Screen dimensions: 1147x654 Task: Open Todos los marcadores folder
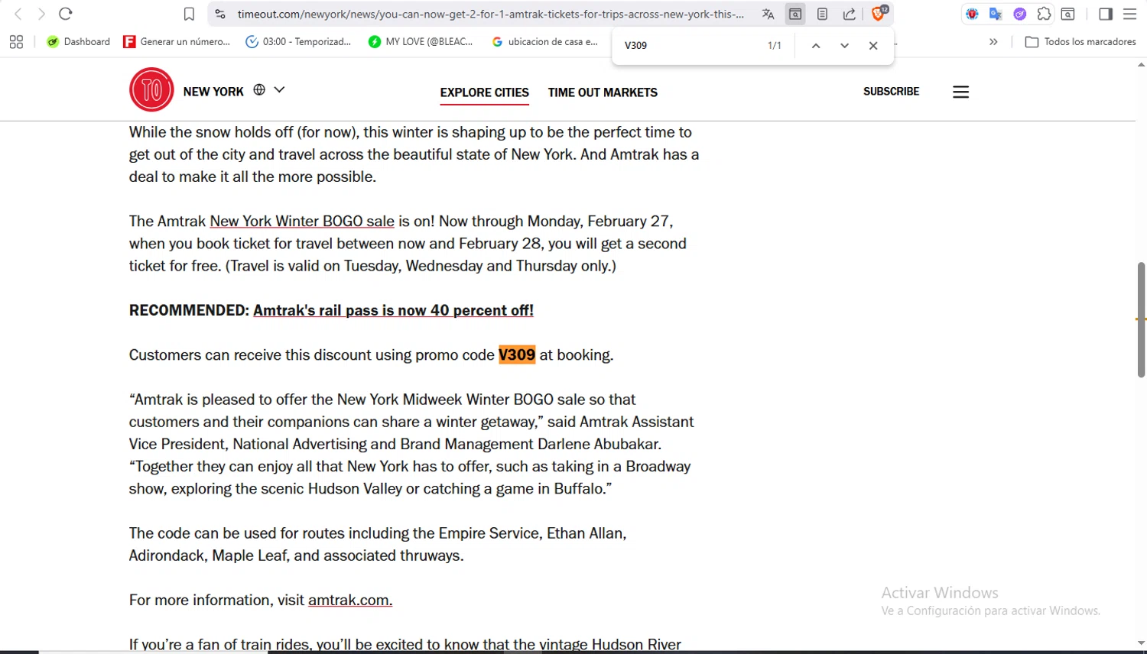click(x=1080, y=42)
